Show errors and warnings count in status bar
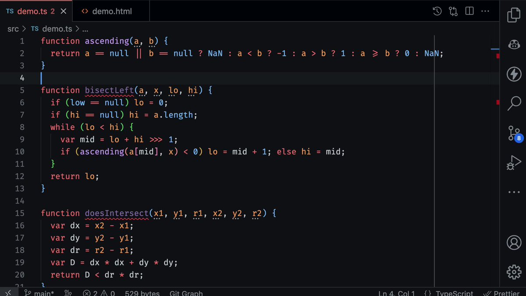526x296 pixels. click(x=99, y=293)
